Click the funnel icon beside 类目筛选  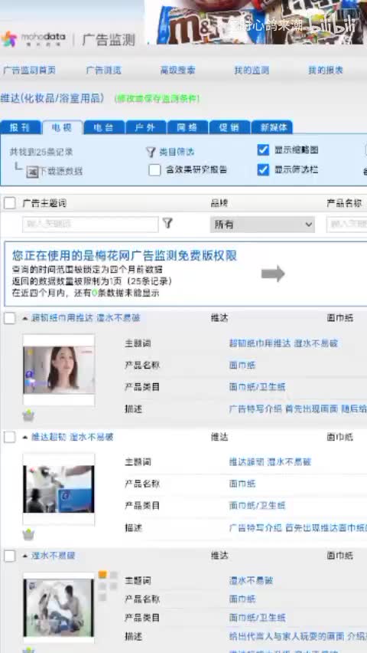(x=151, y=152)
